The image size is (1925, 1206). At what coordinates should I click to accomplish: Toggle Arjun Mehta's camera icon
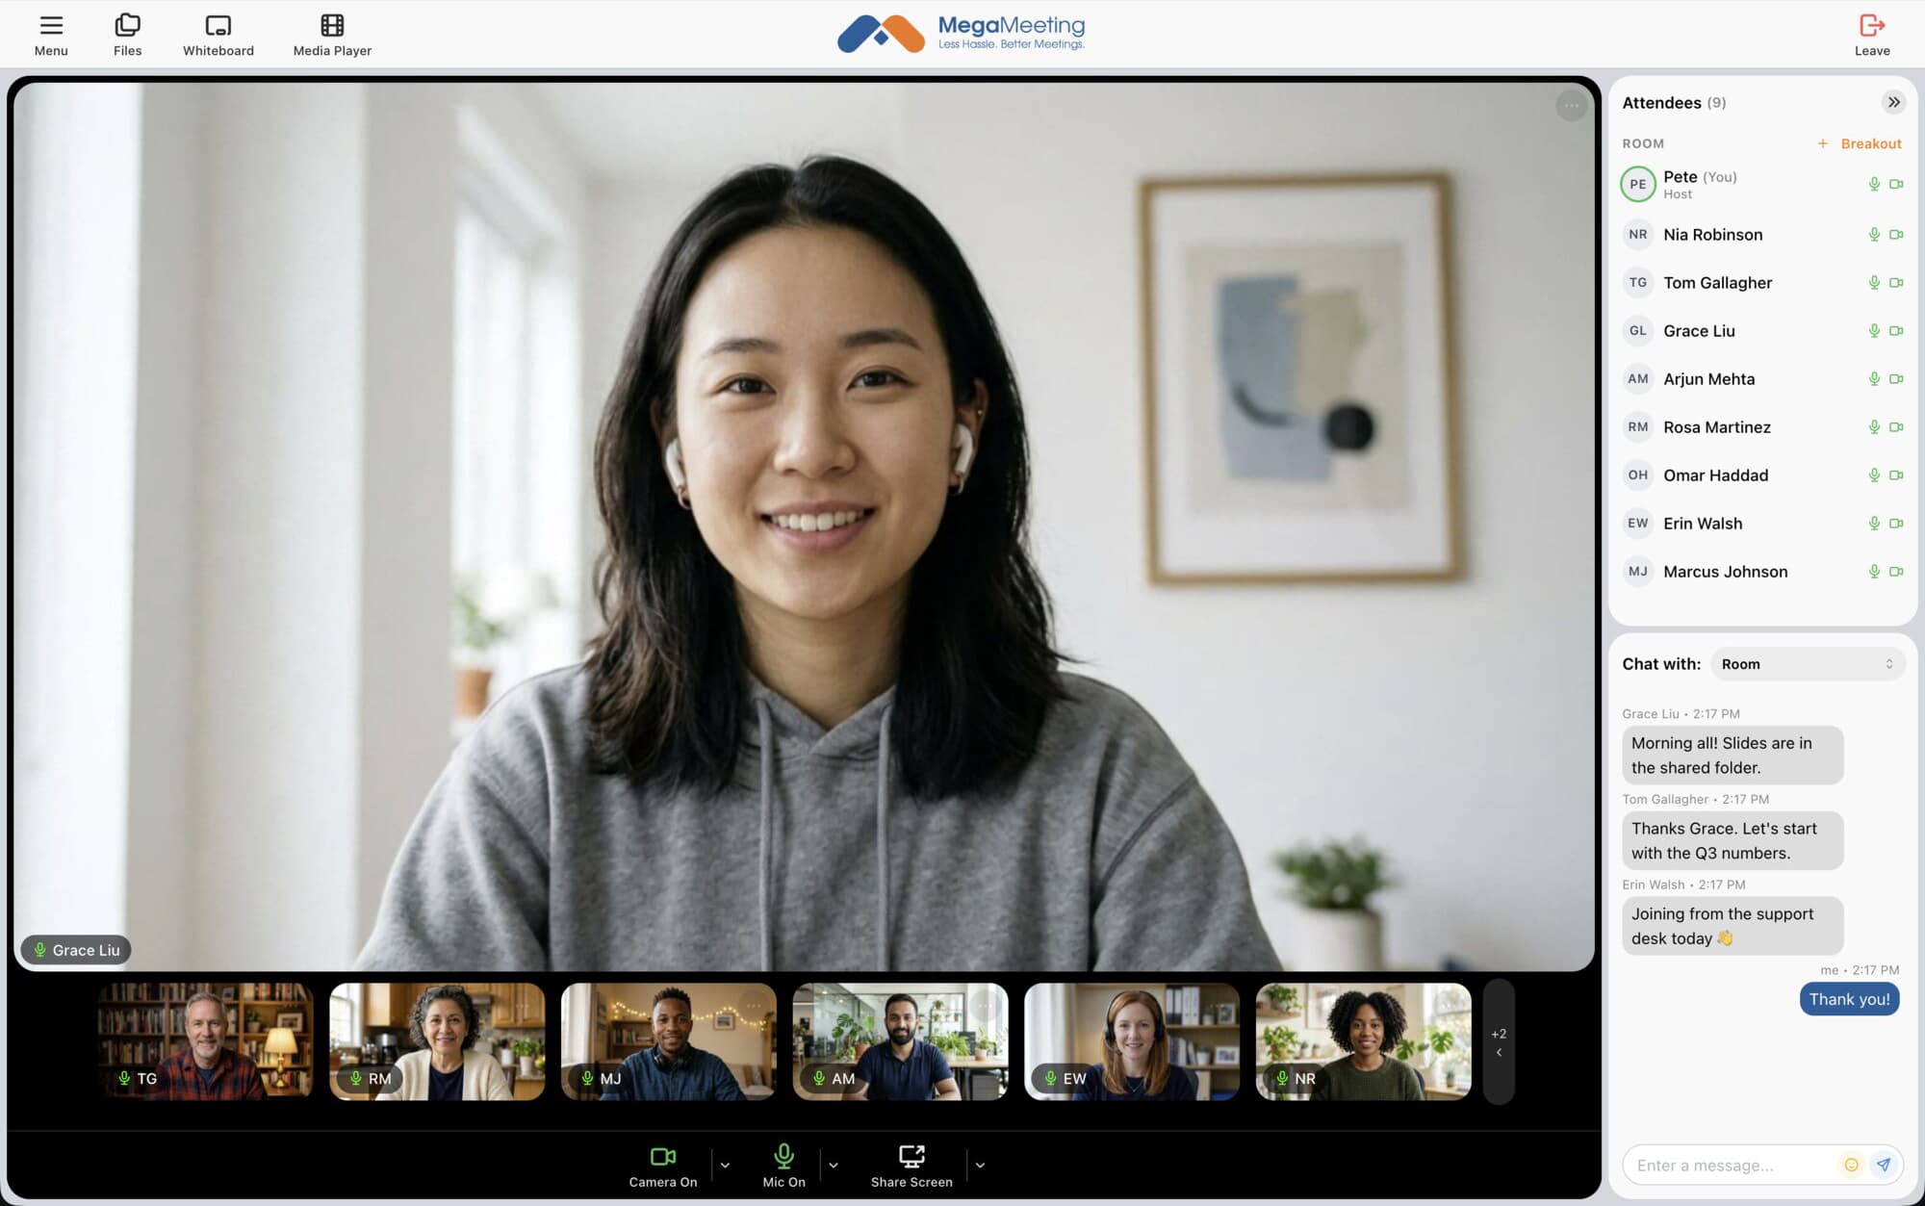(x=1896, y=379)
